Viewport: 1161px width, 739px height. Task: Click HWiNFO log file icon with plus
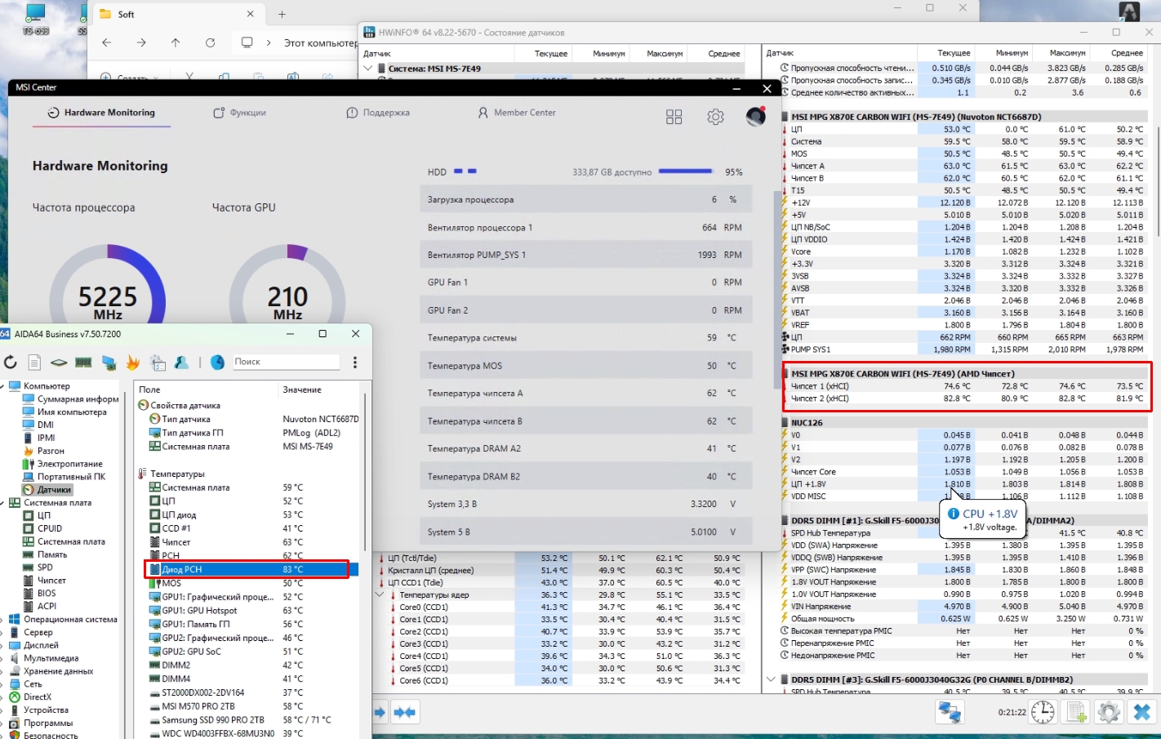(1076, 712)
